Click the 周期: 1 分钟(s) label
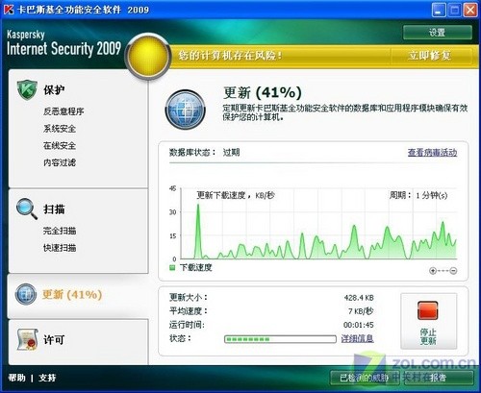Viewport: 481px width, 393px height. click(x=418, y=195)
